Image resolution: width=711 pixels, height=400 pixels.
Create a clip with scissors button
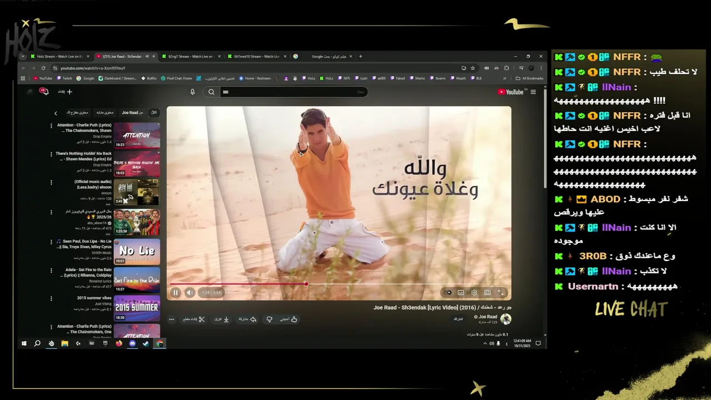[194, 319]
